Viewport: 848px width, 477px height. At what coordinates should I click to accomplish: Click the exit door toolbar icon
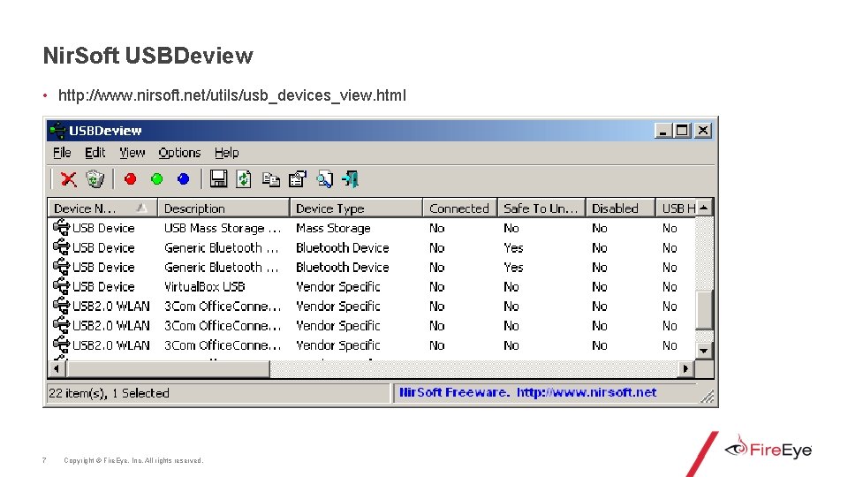click(x=351, y=179)
